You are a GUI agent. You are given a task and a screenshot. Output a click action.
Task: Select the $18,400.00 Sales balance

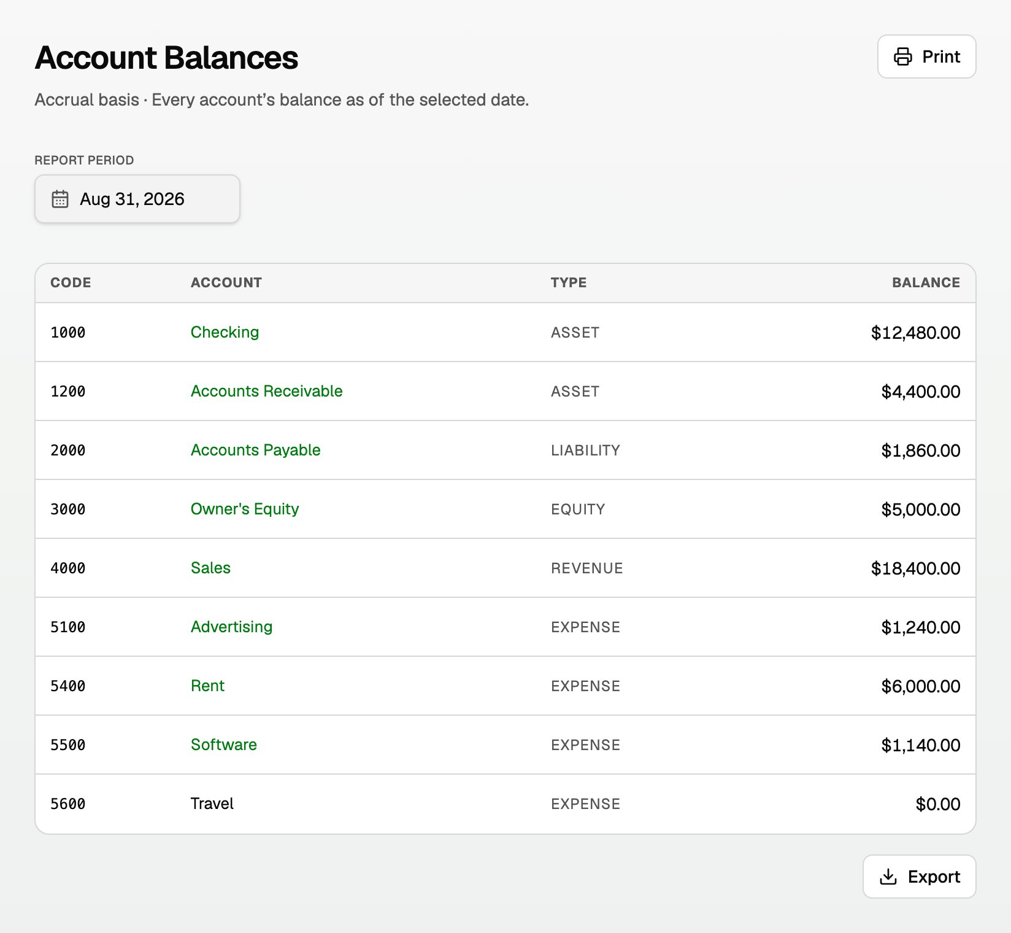click(915, 568)
